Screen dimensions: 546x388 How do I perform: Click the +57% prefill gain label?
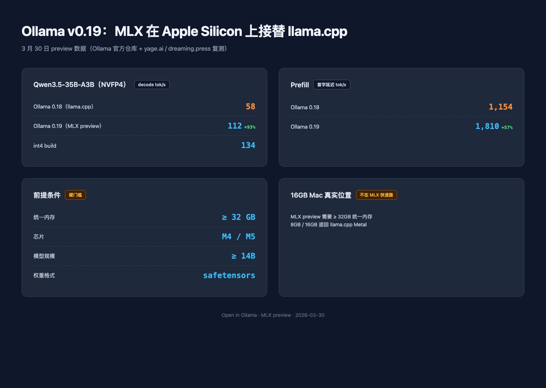[x=507, y=128]
